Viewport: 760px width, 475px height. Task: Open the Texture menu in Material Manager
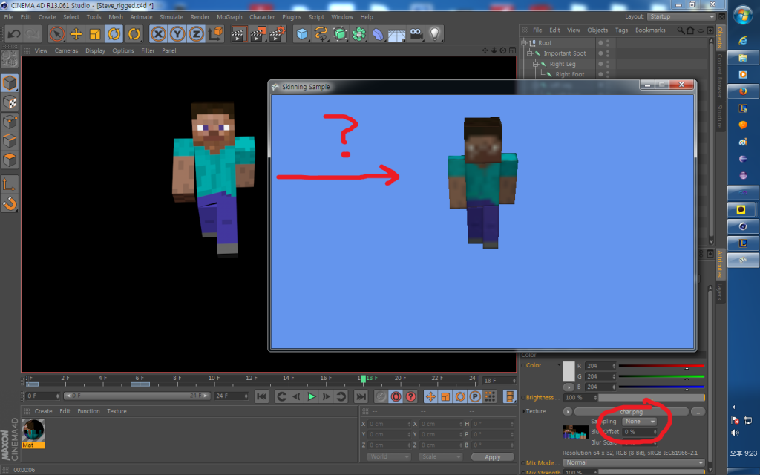point(117,411)
